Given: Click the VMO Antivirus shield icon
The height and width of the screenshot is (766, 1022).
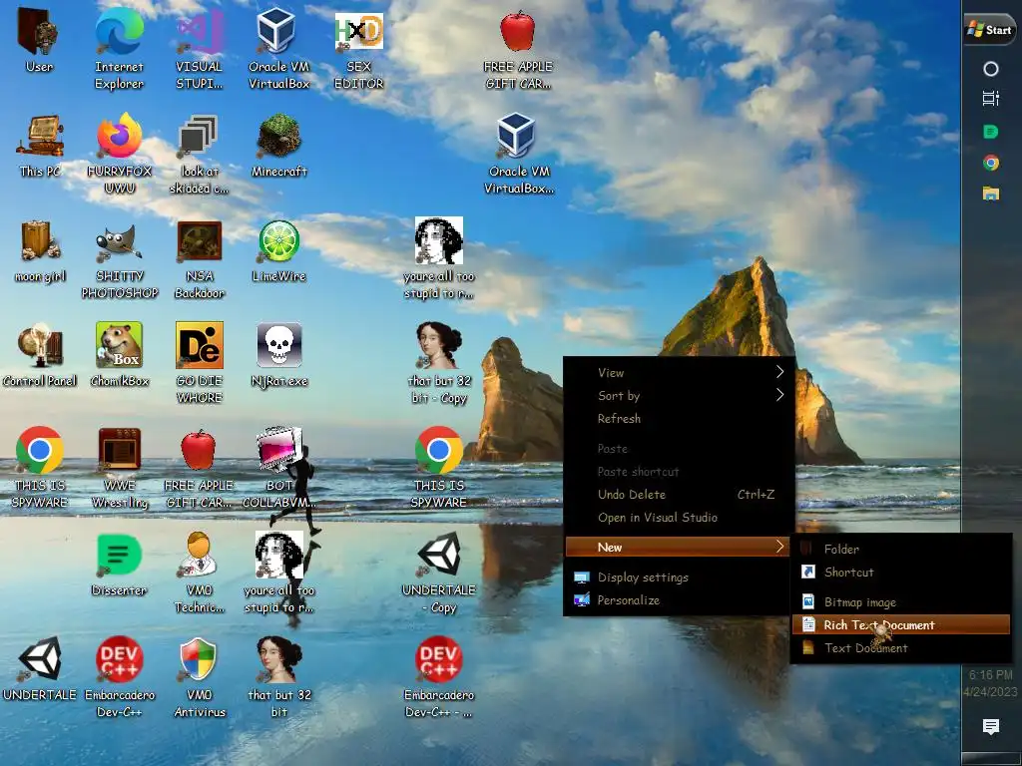Looking at the screenshot, I should point(200,677).
